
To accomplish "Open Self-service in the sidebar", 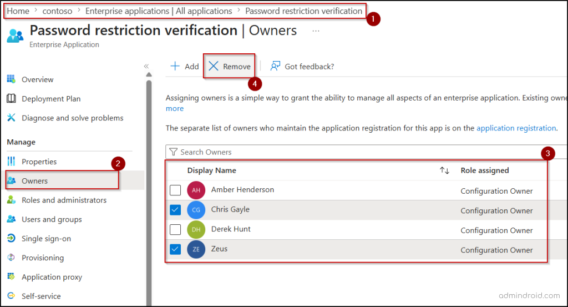I will click(41, 296).
